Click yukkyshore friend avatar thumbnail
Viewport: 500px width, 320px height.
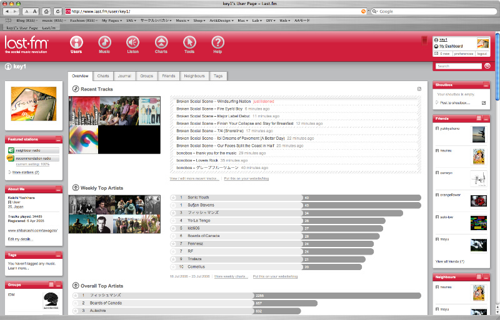[x=479, y=134]
